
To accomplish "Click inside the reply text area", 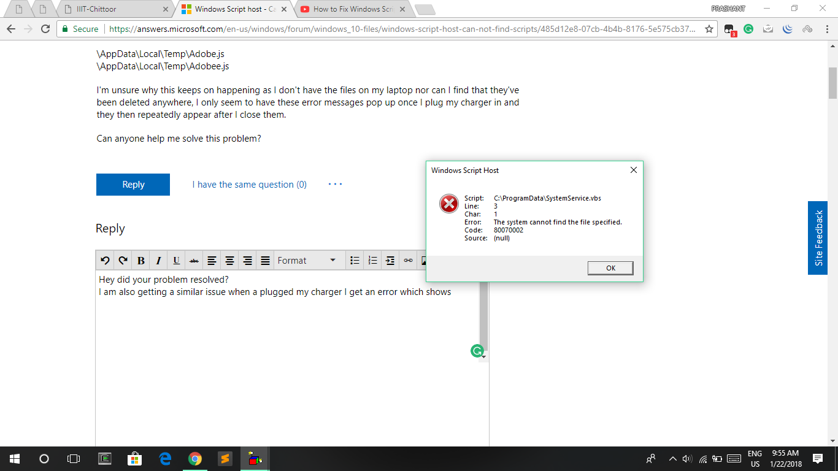I will pyautogui.click(x=287, y=359).
